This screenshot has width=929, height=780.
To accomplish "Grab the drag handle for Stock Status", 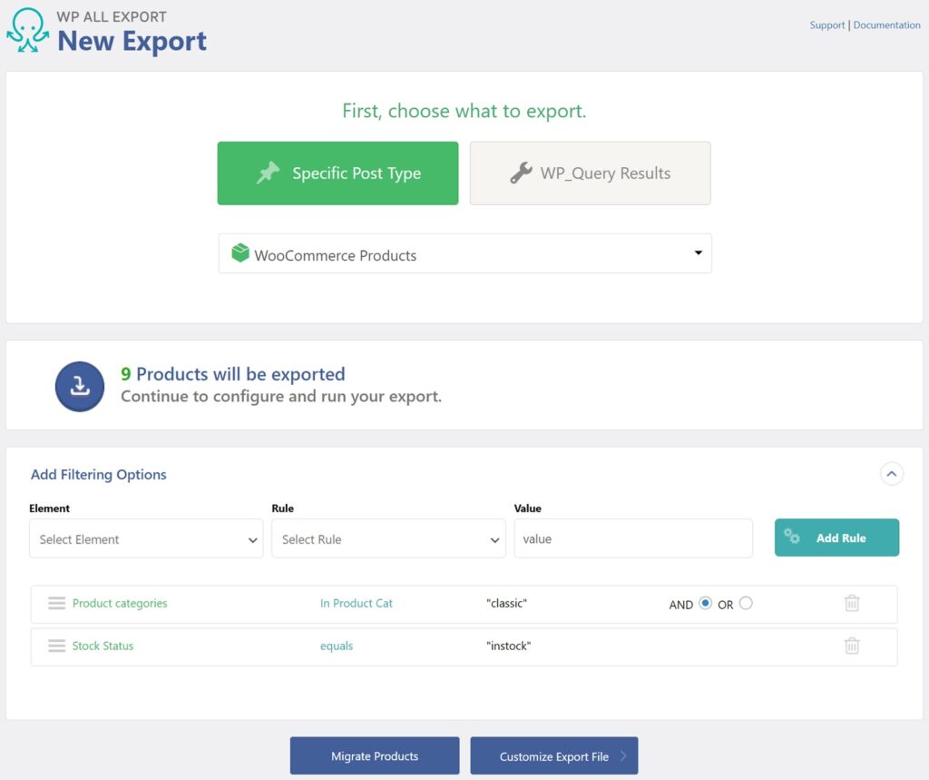I will tap(57, 646).
